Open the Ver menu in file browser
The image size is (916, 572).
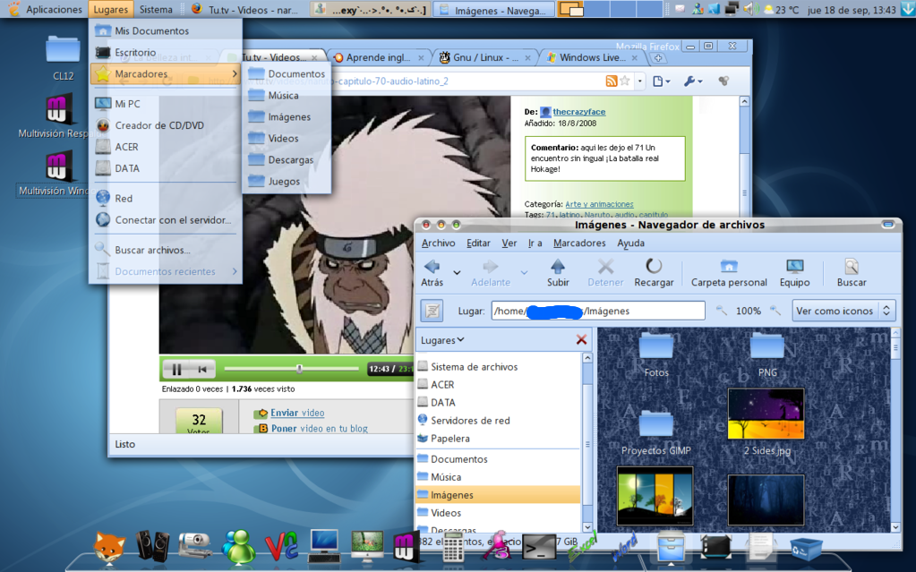pos(509,243)
